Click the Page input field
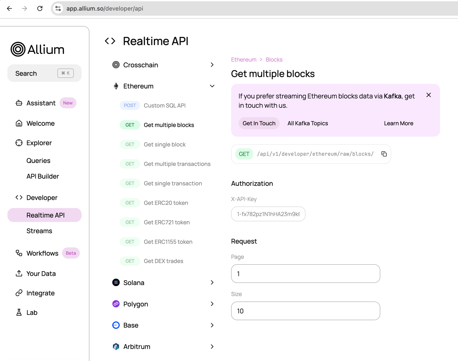 click(305, 273)
